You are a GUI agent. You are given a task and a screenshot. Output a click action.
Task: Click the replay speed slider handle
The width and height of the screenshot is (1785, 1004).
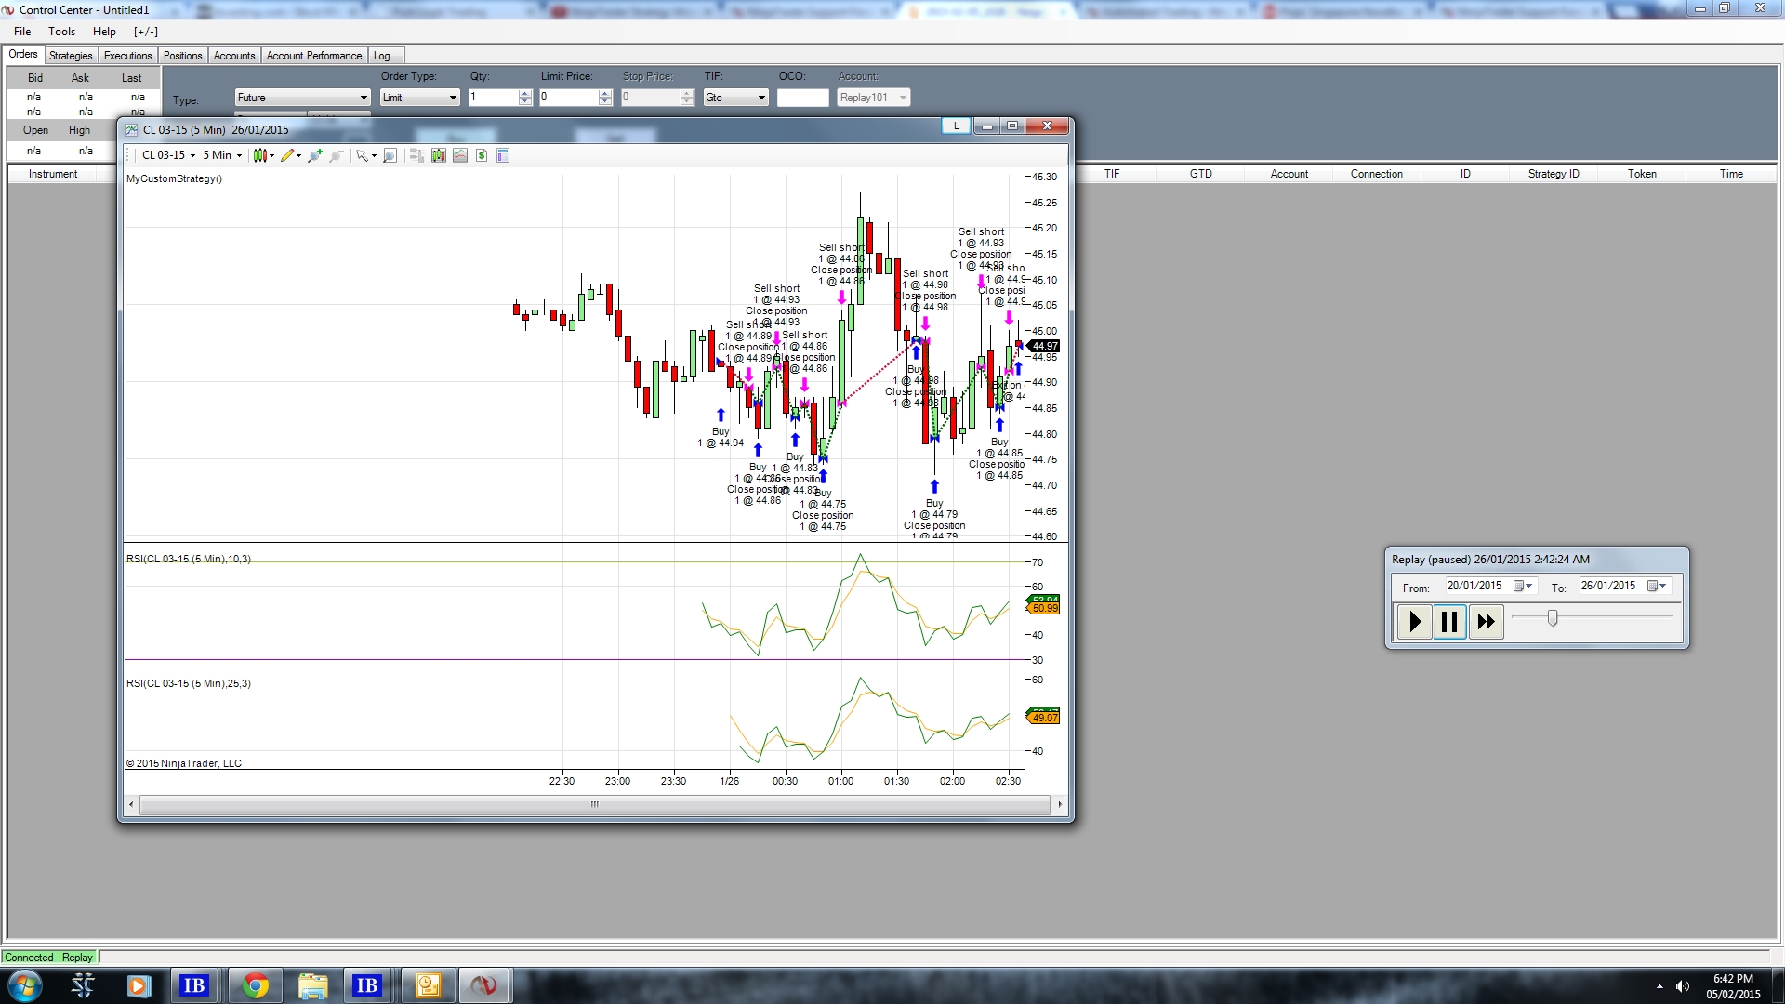[x=1552, y=617]
